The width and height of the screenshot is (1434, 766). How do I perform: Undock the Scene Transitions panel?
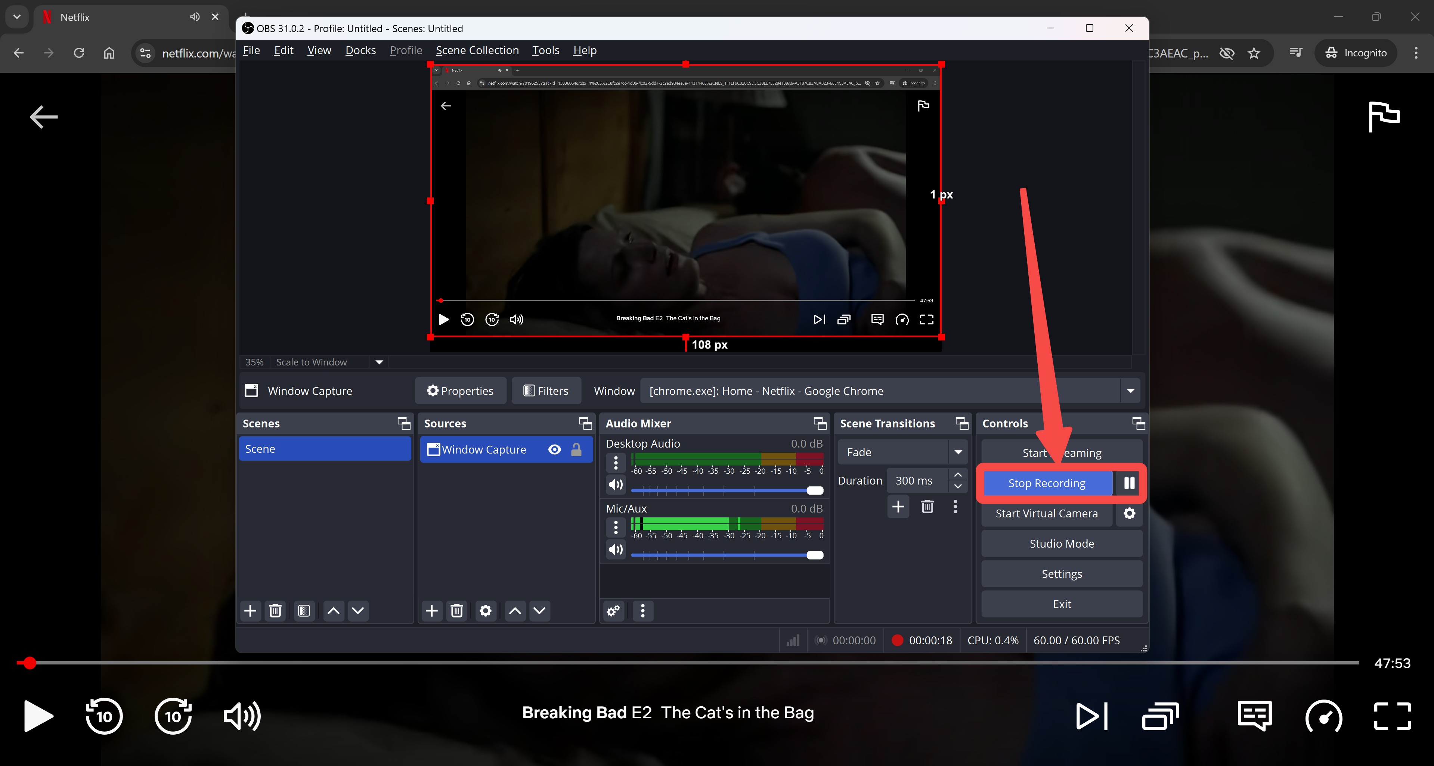[x=962, y=423]
